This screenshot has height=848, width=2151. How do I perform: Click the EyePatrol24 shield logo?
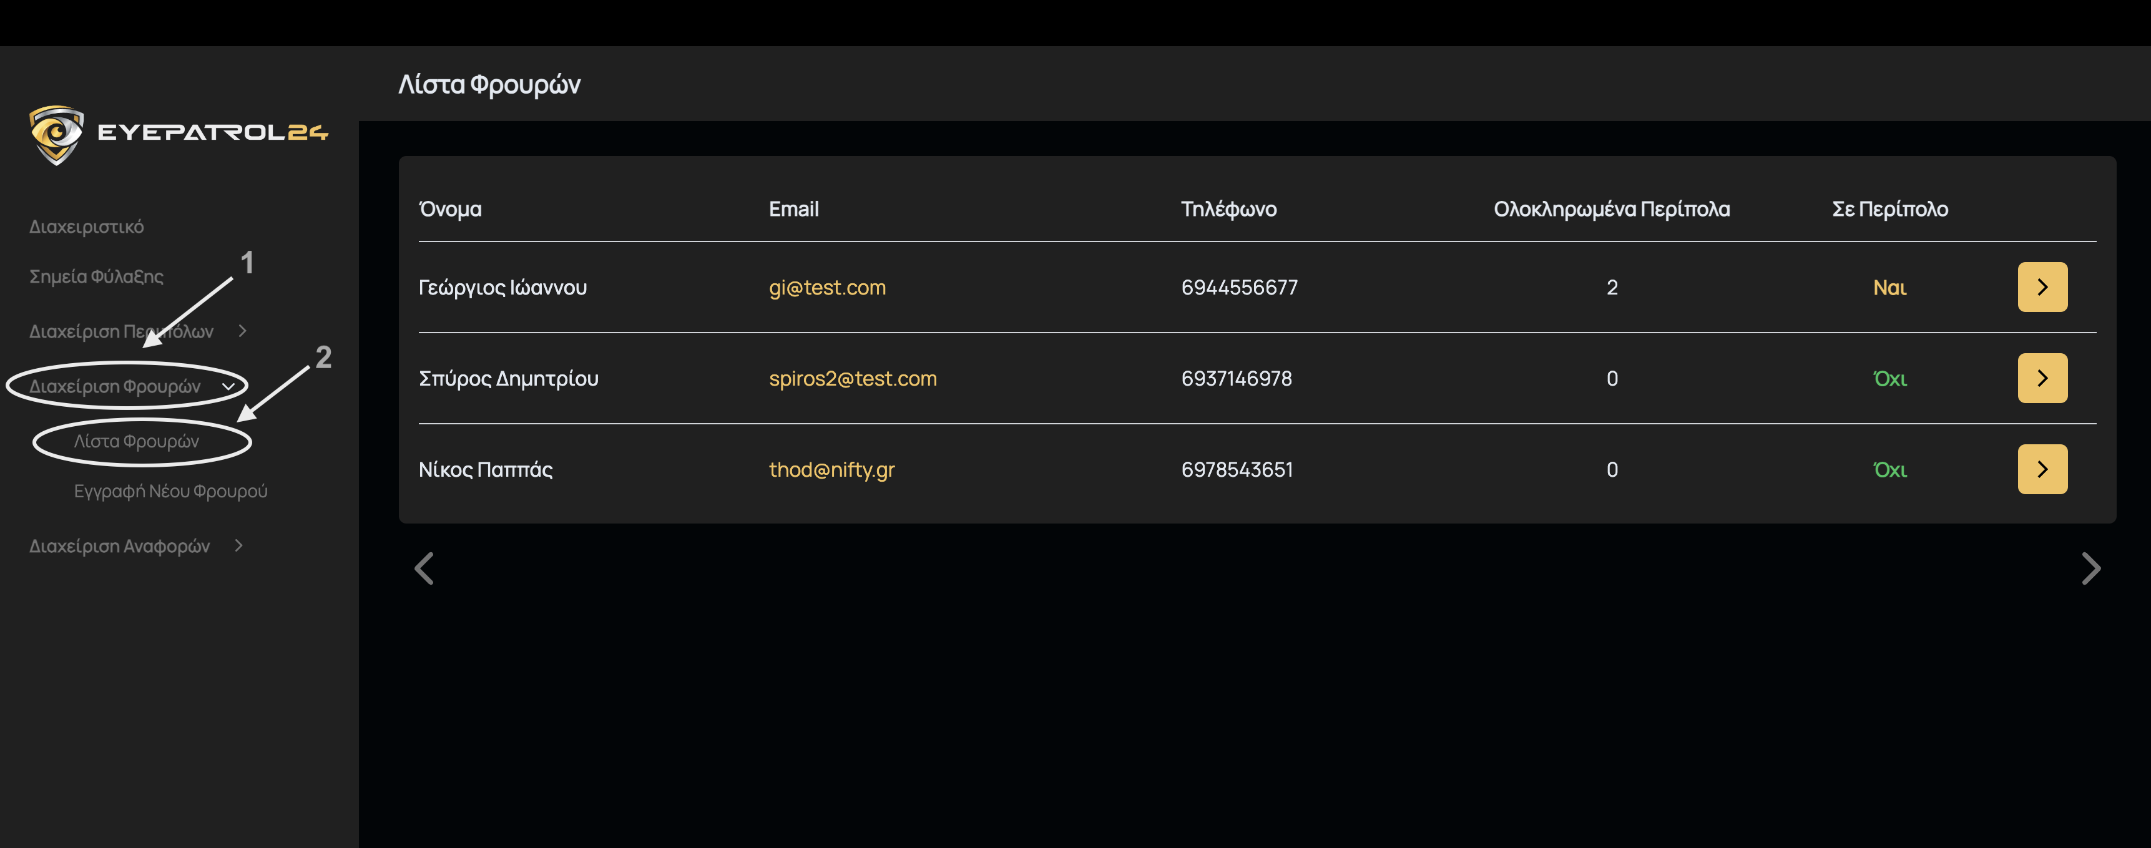[x=57, y=134]
